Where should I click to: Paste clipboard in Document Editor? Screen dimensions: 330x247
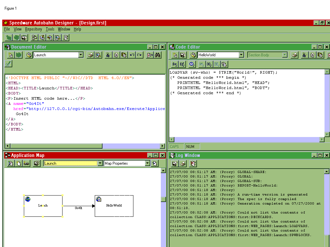click(124, 55)
